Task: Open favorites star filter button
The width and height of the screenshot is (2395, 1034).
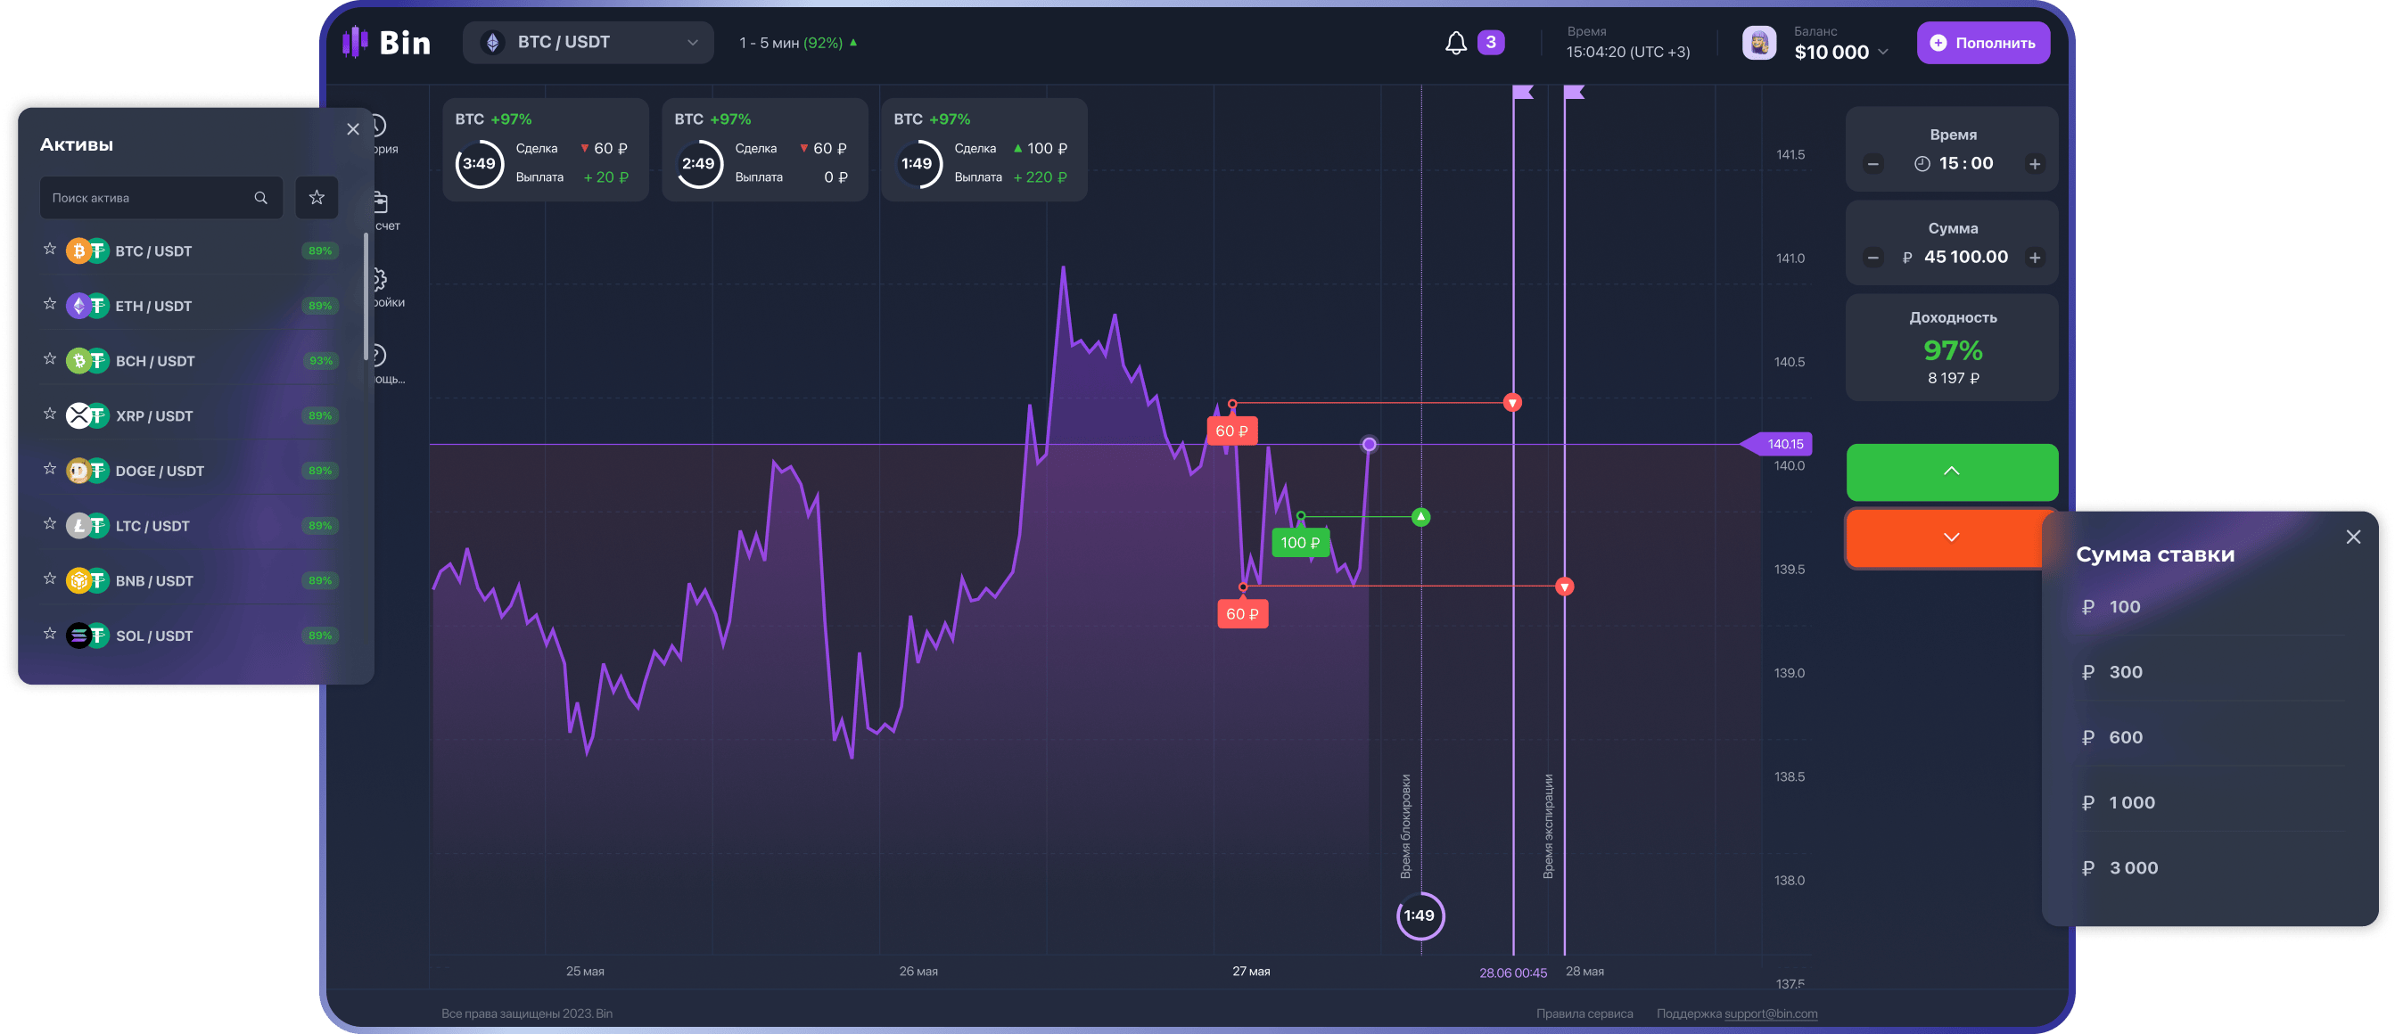Action: [317, 198]
